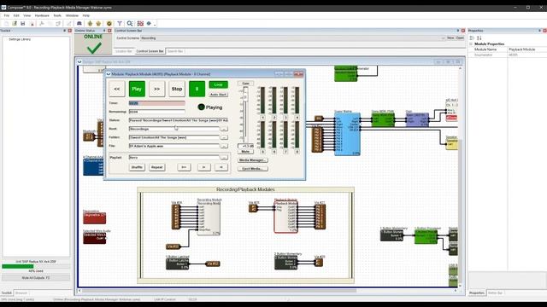Open the Folder browse ellipsis button

pos(224,137)
